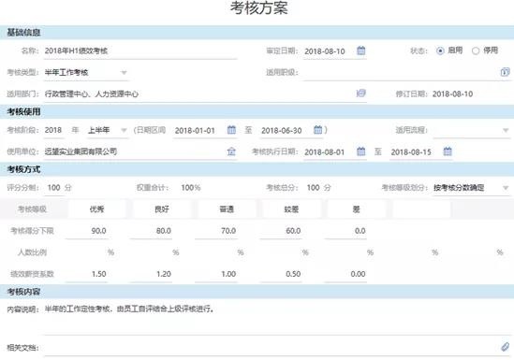Open calendar for start date 2018-01-01
514x360 pixels.
coord(231,130)
